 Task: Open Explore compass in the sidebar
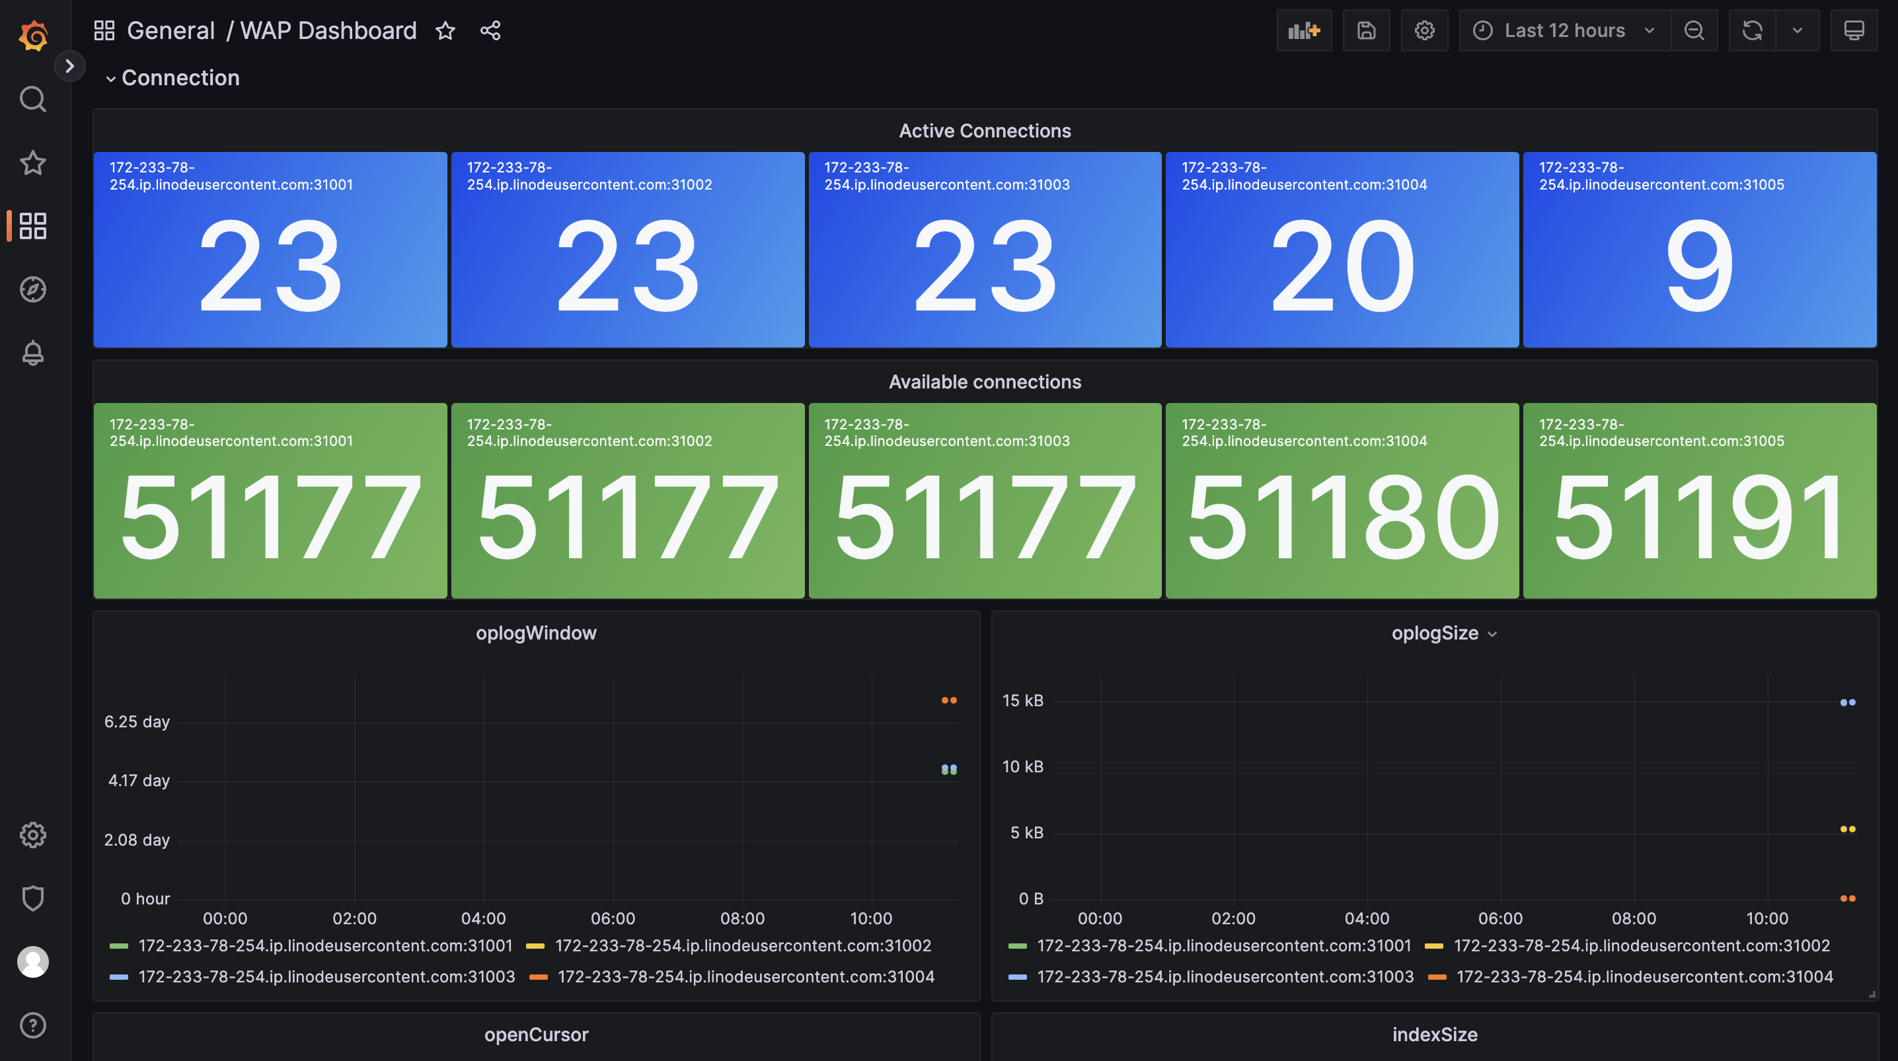click(32, 289)
